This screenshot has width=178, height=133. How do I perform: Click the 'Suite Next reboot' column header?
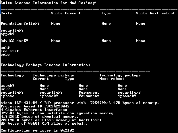tap(156, 13)
